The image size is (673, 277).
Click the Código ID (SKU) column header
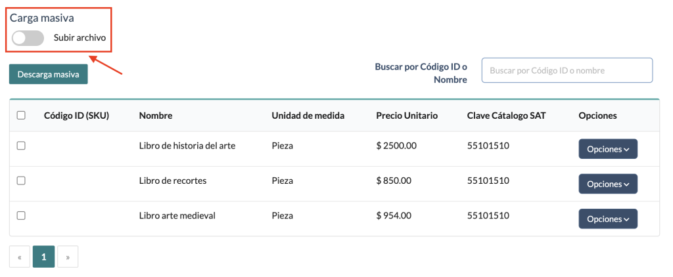pyautogui.click(x=76, y=116)
